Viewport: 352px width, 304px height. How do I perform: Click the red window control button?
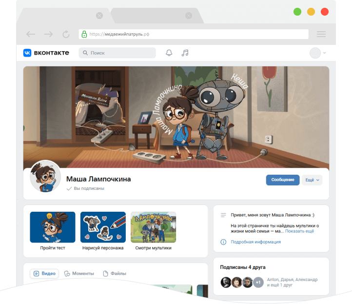tap(325, 12)
